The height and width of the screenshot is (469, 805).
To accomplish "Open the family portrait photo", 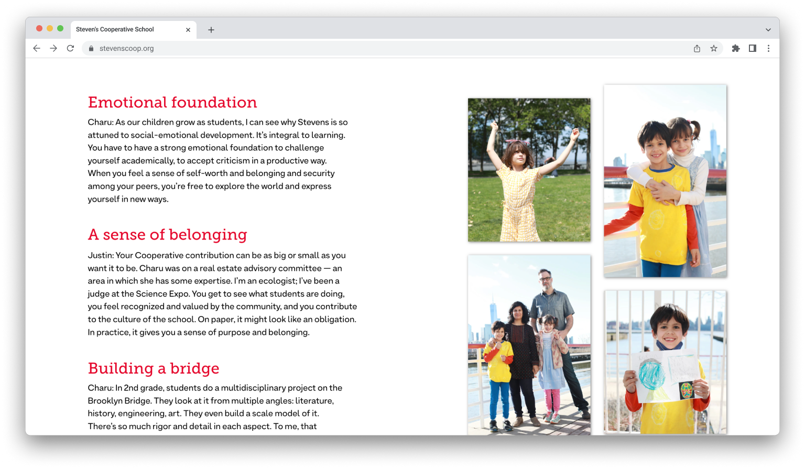I will point(529,345).
